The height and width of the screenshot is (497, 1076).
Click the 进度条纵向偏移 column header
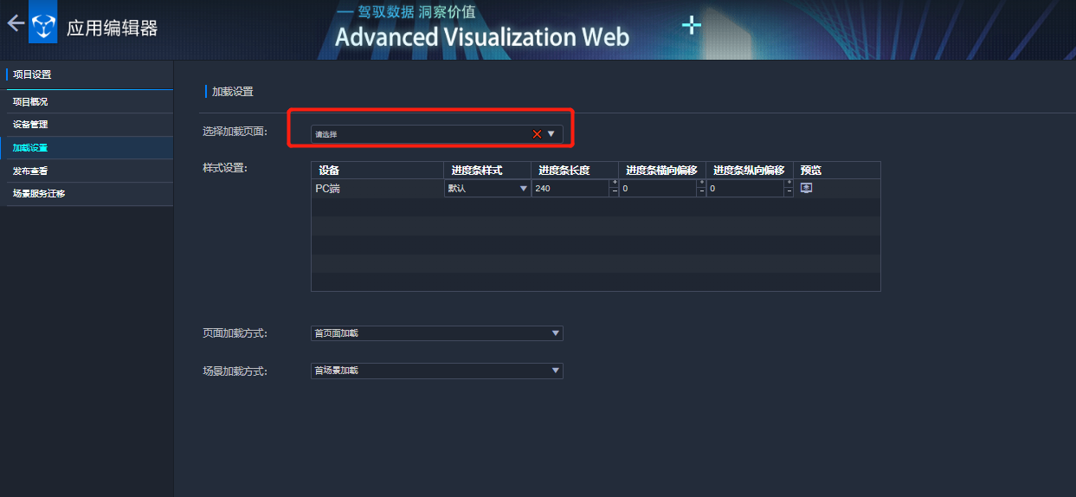[750, 171]
